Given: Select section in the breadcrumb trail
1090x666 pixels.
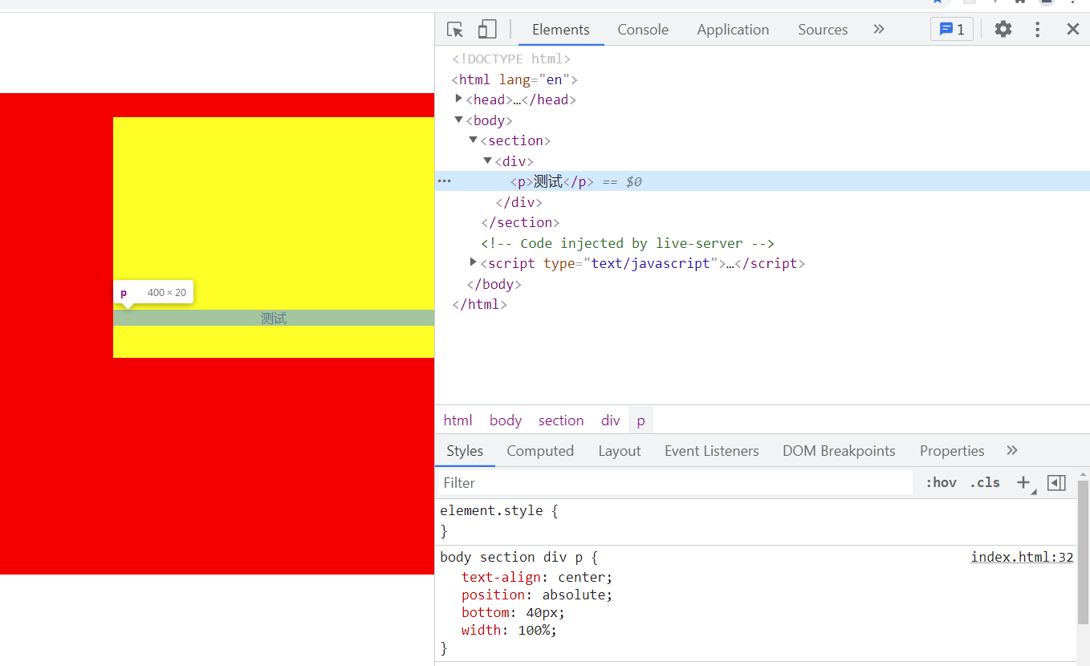Looking at the screenshot, I should click(x=560, y=420).
